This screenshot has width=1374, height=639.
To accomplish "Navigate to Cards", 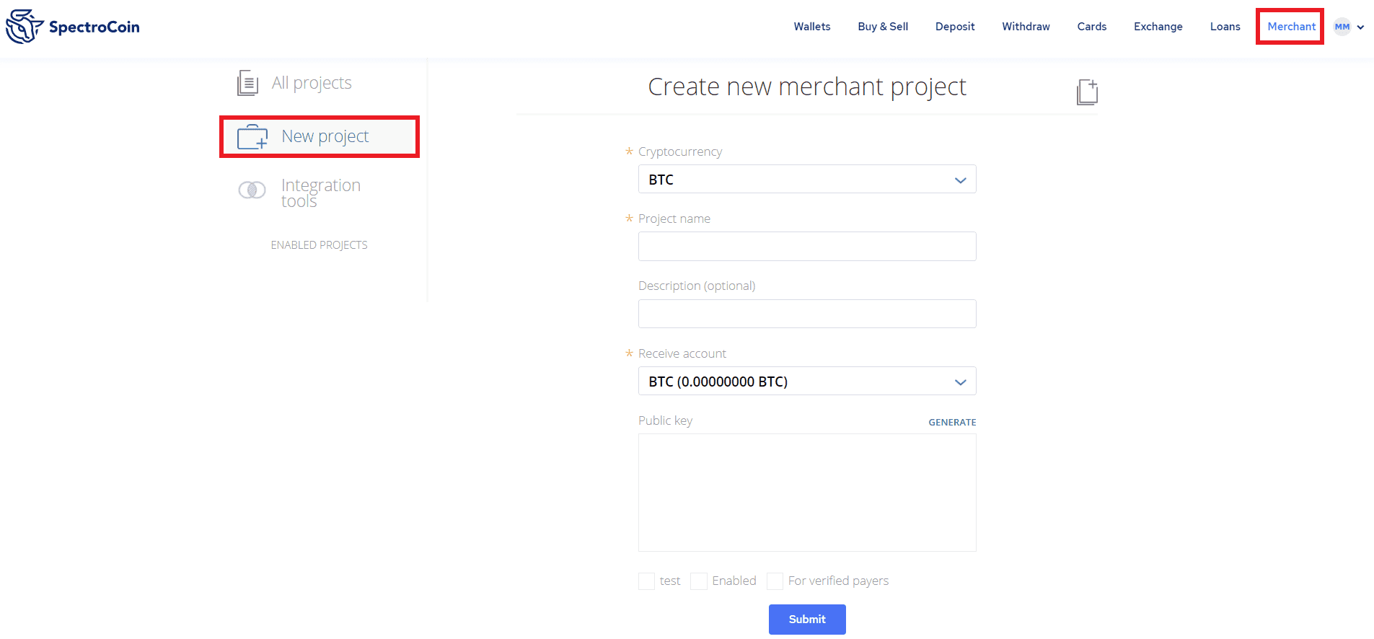I will (x=1091, y=27).
